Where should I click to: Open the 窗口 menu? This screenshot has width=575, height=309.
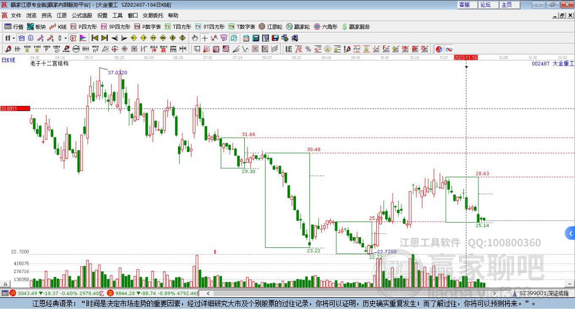[x=133, y=15]
